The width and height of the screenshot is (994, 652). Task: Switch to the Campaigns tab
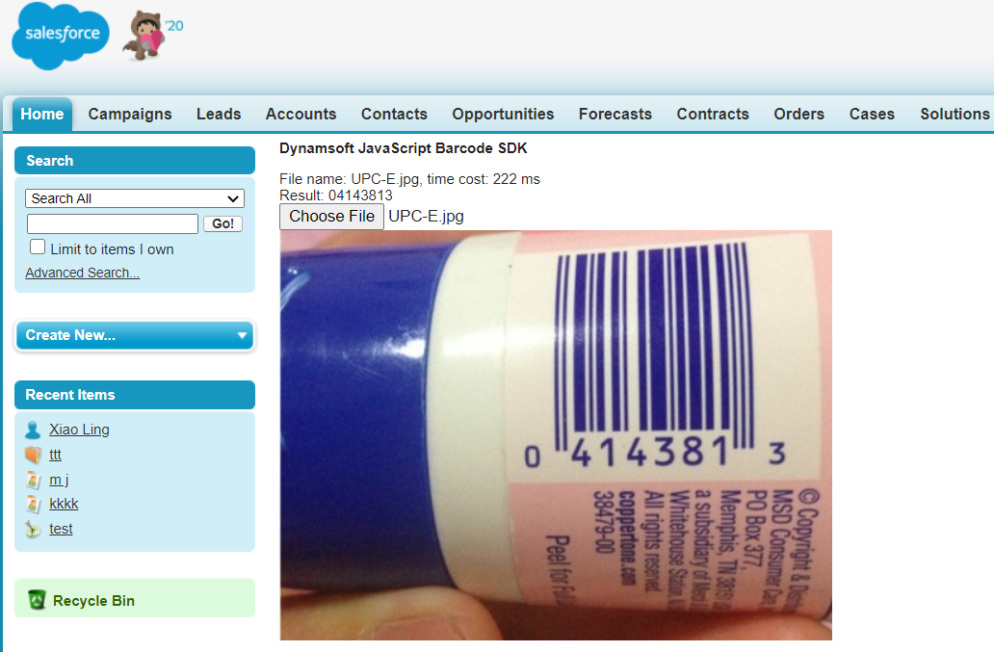tap(130, 114)
